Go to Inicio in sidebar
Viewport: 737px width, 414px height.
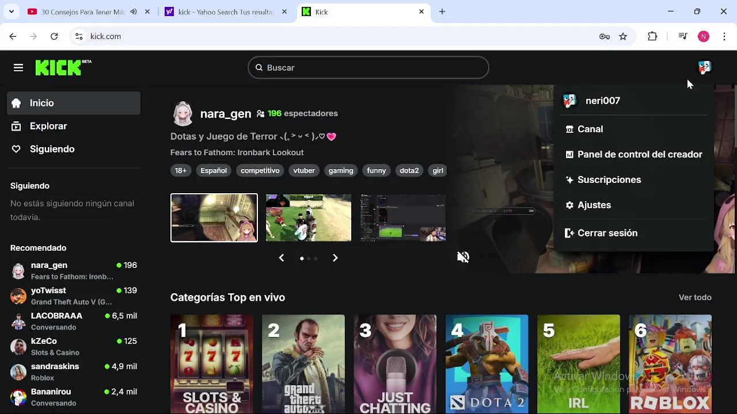click(x=74, y=103)
